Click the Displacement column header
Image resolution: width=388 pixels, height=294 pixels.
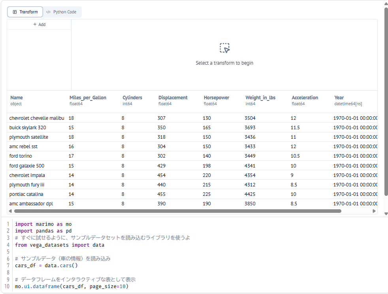(173, 97)
